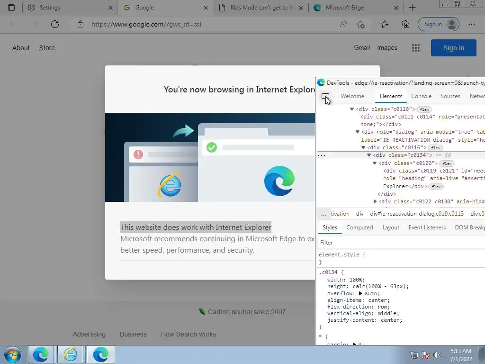Collapse the div class c0134 node

coord(369,155)
